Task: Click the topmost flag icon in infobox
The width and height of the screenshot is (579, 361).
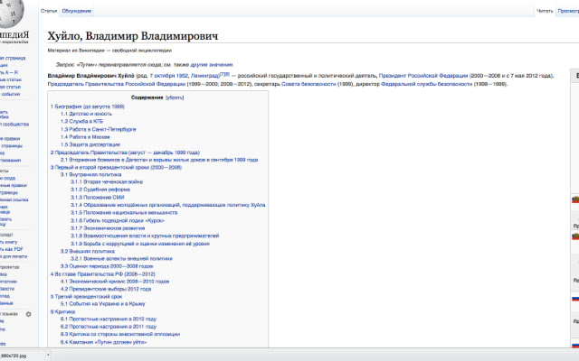Action: tap(574, 199)
